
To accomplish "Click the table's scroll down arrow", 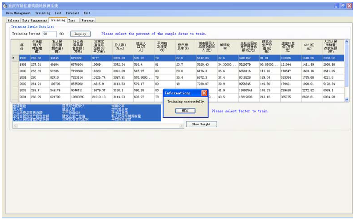I will 347,99.
